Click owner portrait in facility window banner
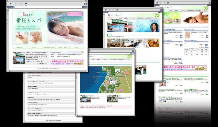 click(x=154, y=27)
